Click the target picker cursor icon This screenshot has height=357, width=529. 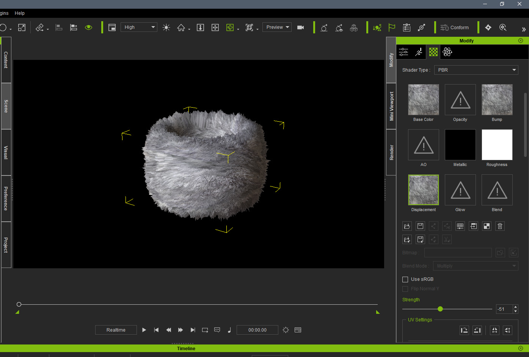pyautogui.click(x=503, y=27)
